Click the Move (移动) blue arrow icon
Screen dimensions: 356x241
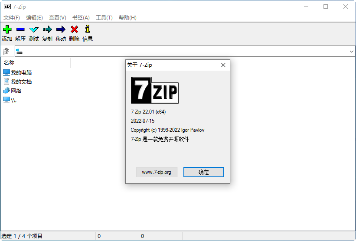(x=61, y=29)
